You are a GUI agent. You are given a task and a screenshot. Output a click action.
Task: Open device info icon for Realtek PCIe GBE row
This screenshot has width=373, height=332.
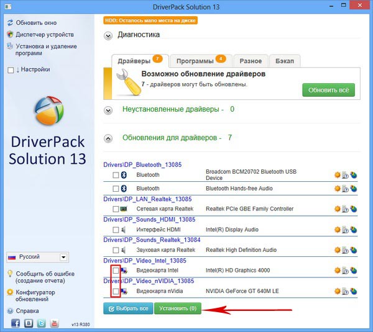345,209
